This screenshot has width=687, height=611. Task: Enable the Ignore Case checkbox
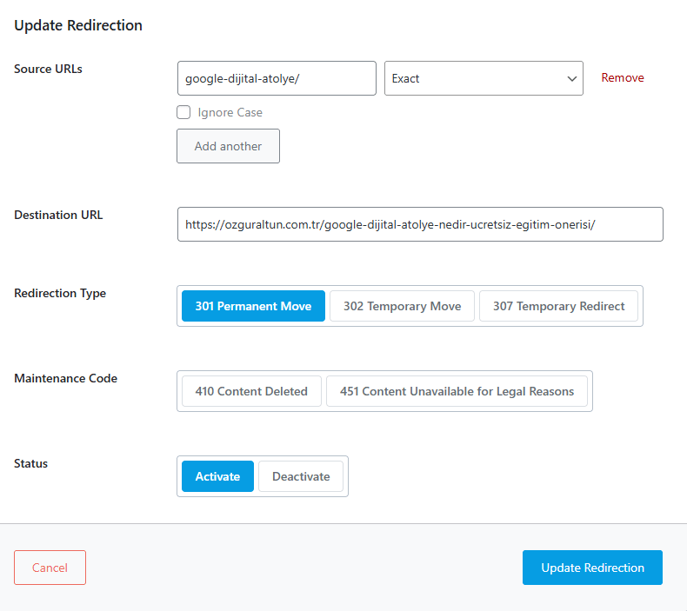pos(183,112)
